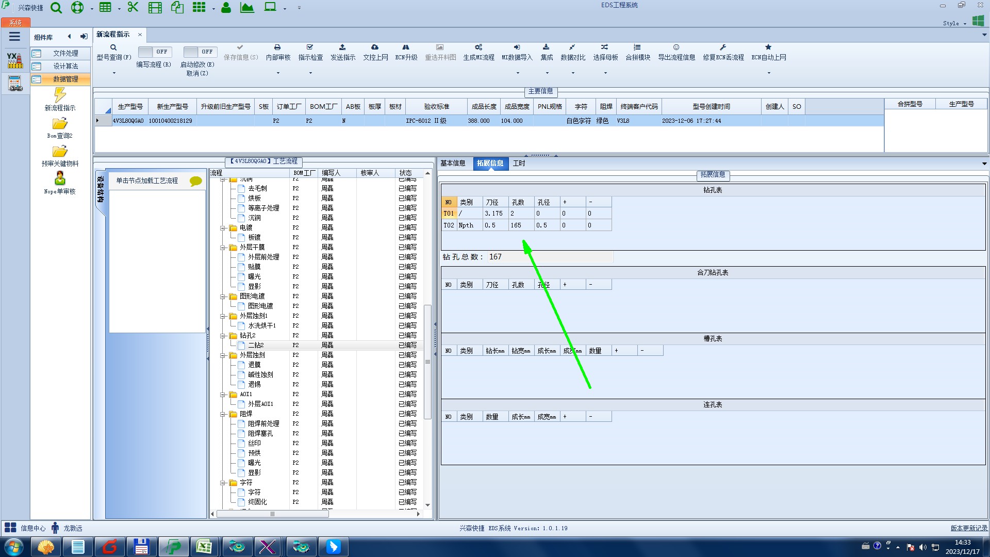Switch to the 工时 tab
The width and height of the screenshot is (990, 557).
click(x=519, y=163)
